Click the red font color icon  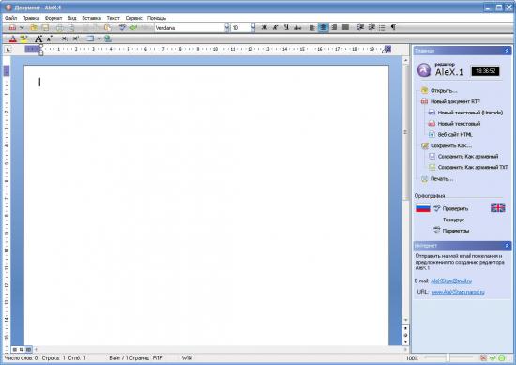point(12,38)
